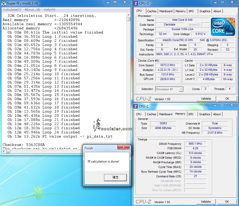239x206 pixels.
Task: Click the 0.912 V core voltage value
Action: pyautogui.click(x=201, y=34)
